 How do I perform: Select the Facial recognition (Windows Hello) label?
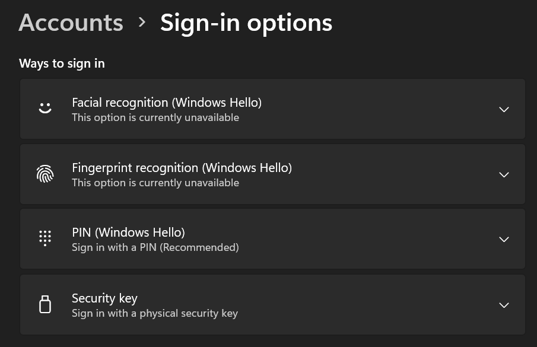(x=167, y=102)
